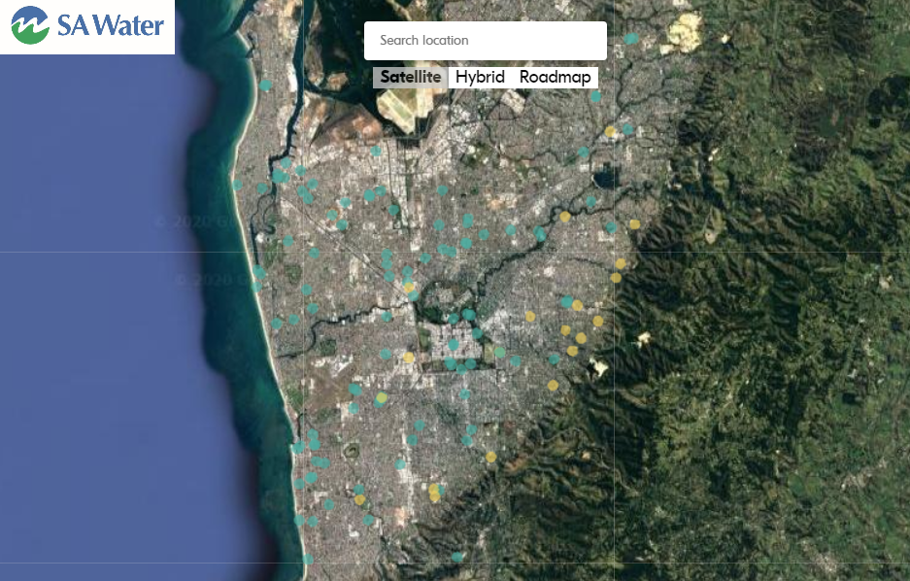Viewport: 910px width, 581px height.
Task: Click yellow marker overlapping a teal marker
Action: click(381, 397)
